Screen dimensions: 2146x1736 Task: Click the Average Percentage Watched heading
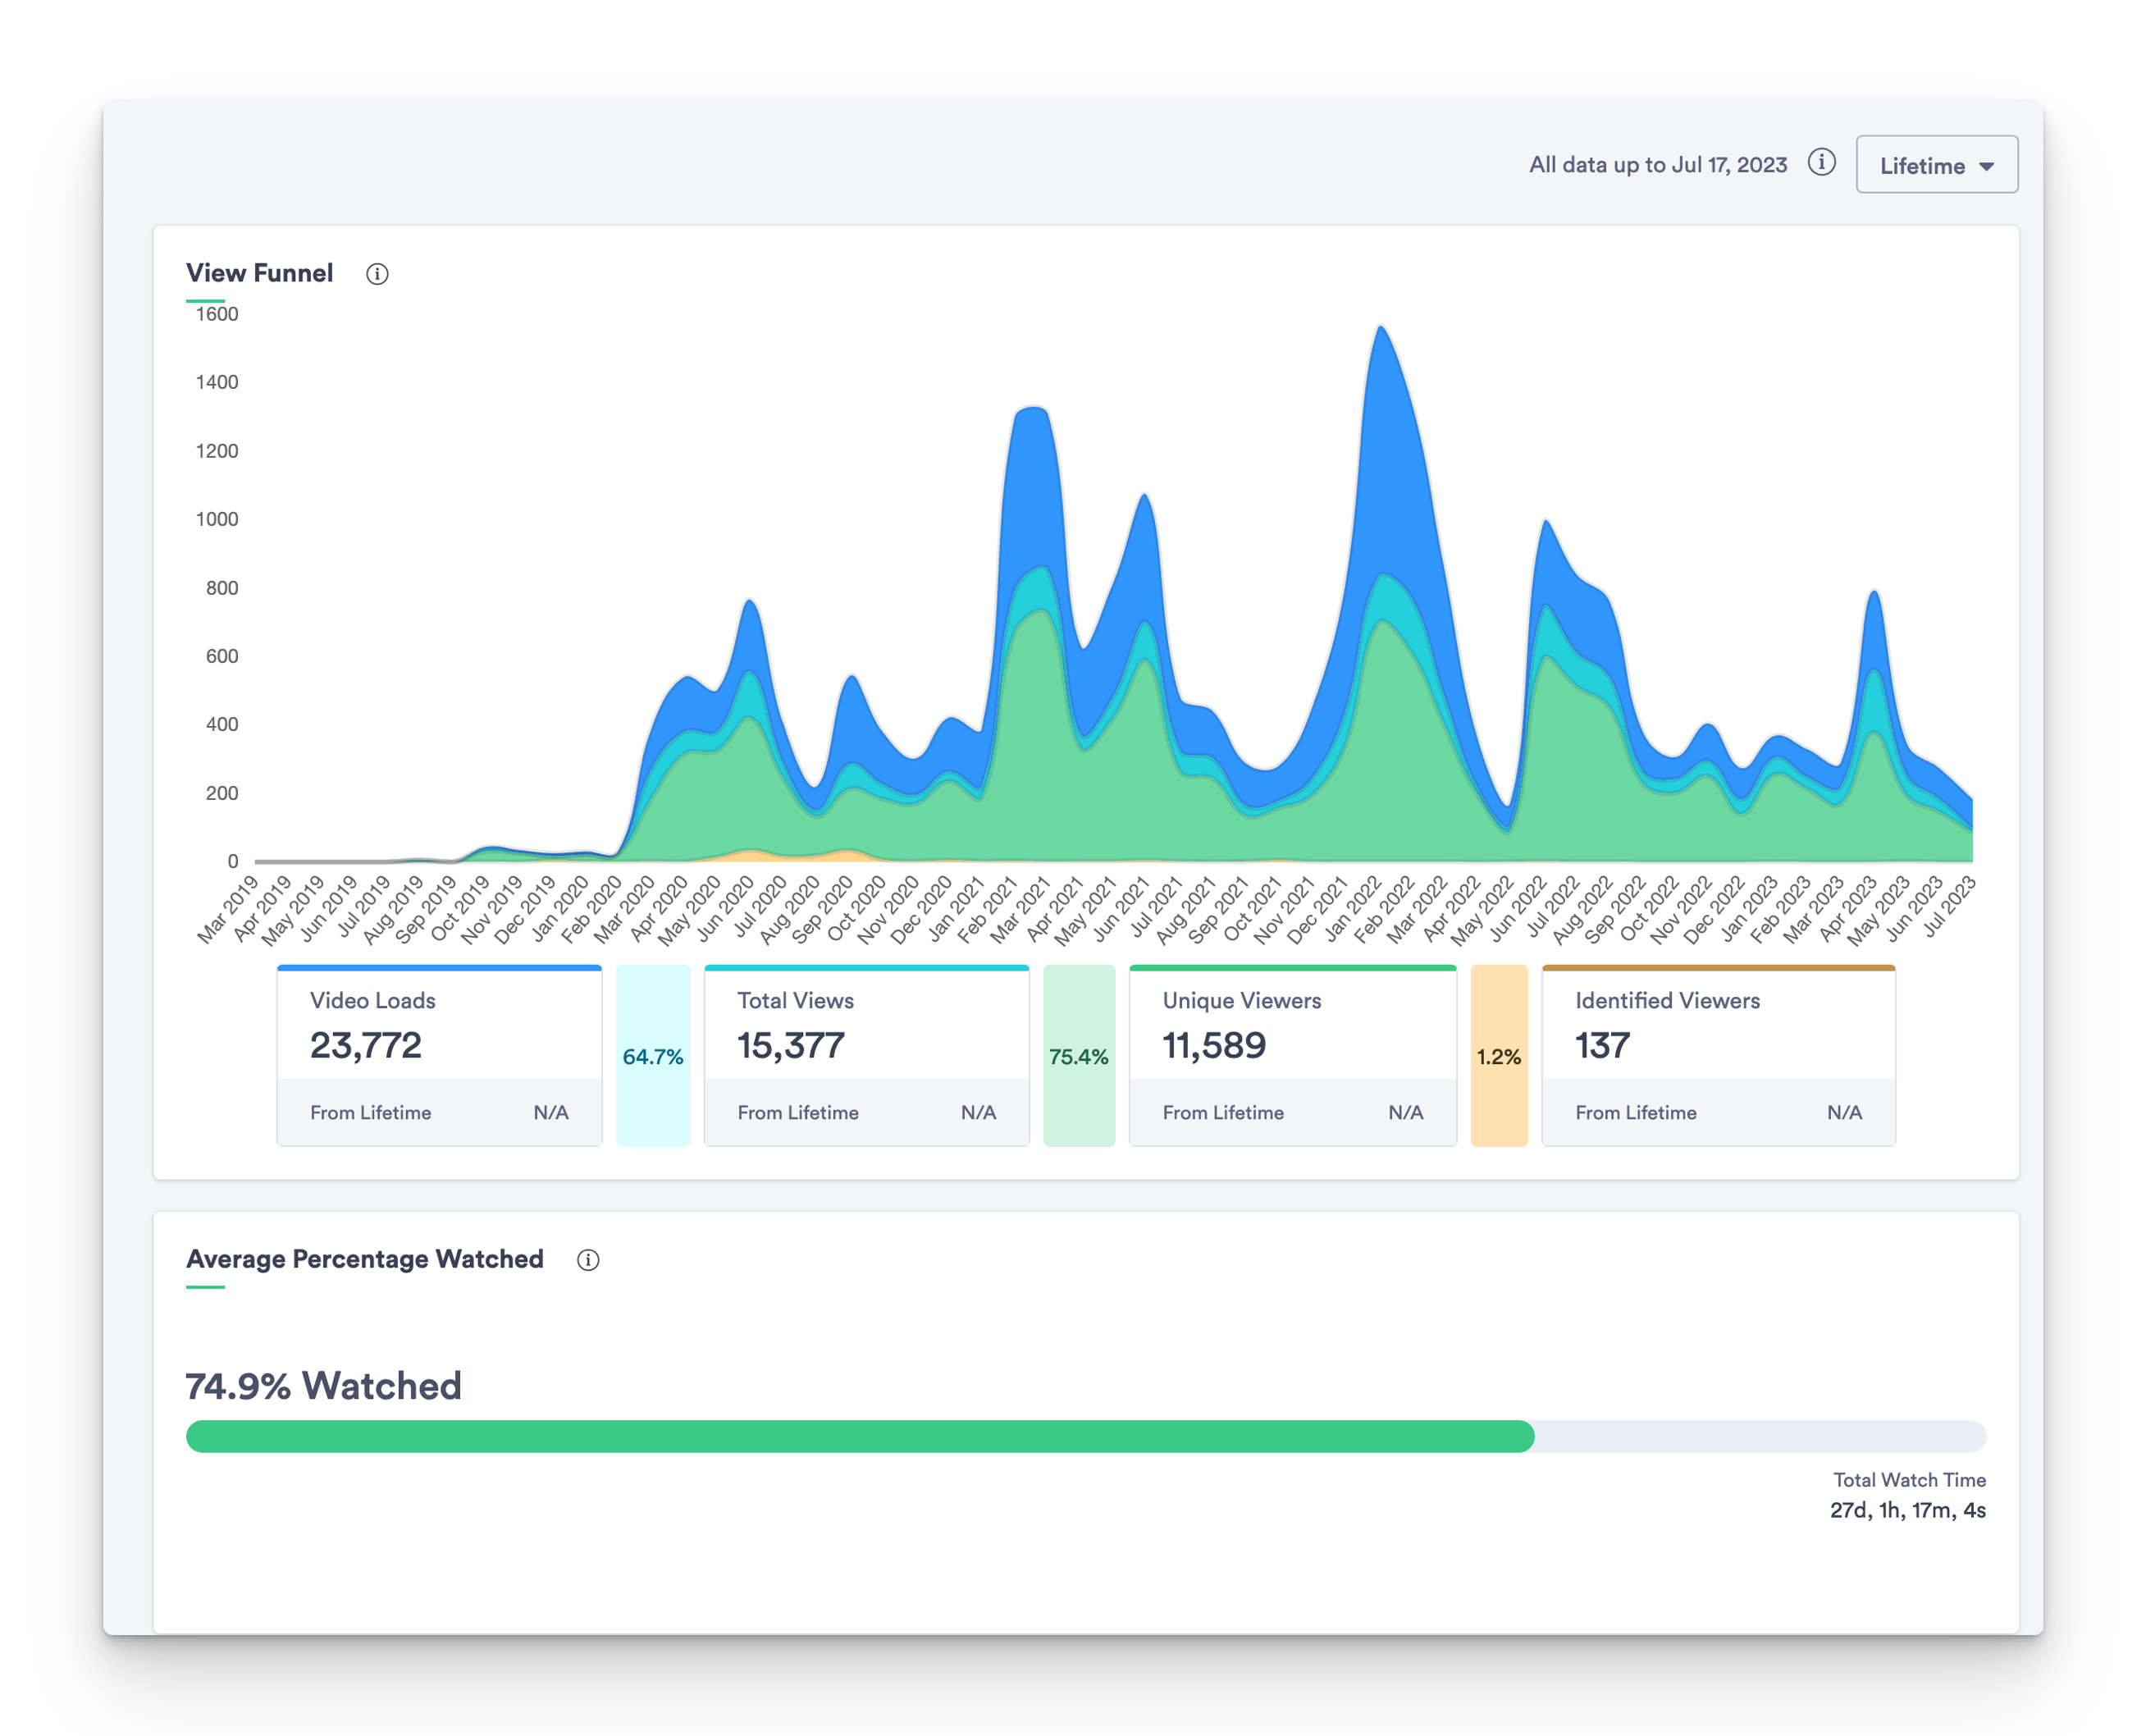pos(365,1259)
